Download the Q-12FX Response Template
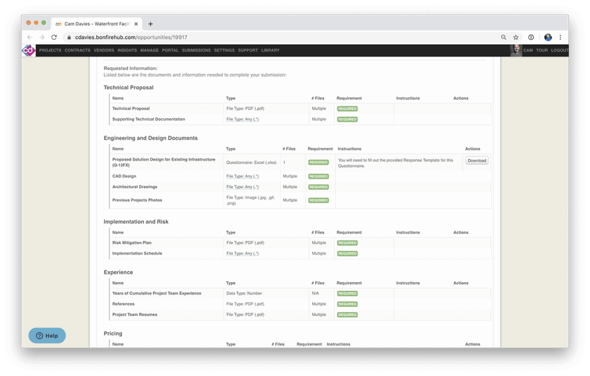Image resolution: width=590 pixels, height=376 pixels. click(x=476, y=160)
